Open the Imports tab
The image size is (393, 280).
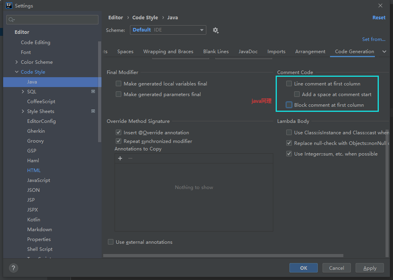pos(276,51)
